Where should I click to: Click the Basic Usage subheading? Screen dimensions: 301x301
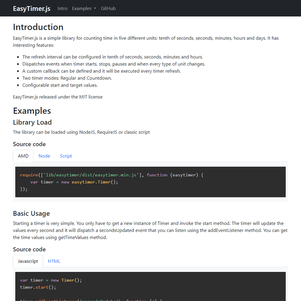point(31,213)
